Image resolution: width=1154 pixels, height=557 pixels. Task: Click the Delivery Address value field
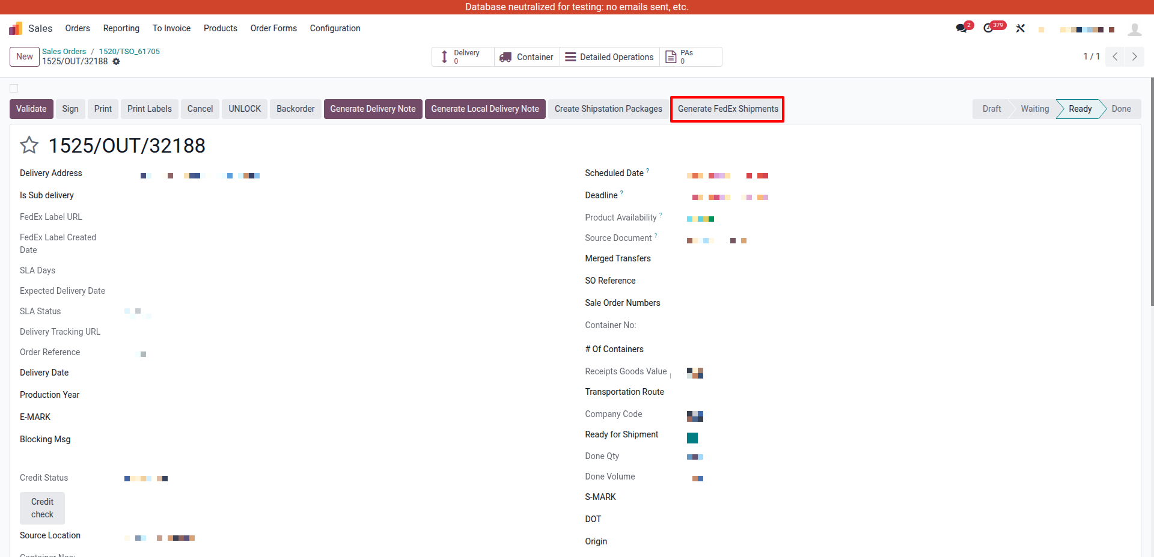click(x=200, y=175)
